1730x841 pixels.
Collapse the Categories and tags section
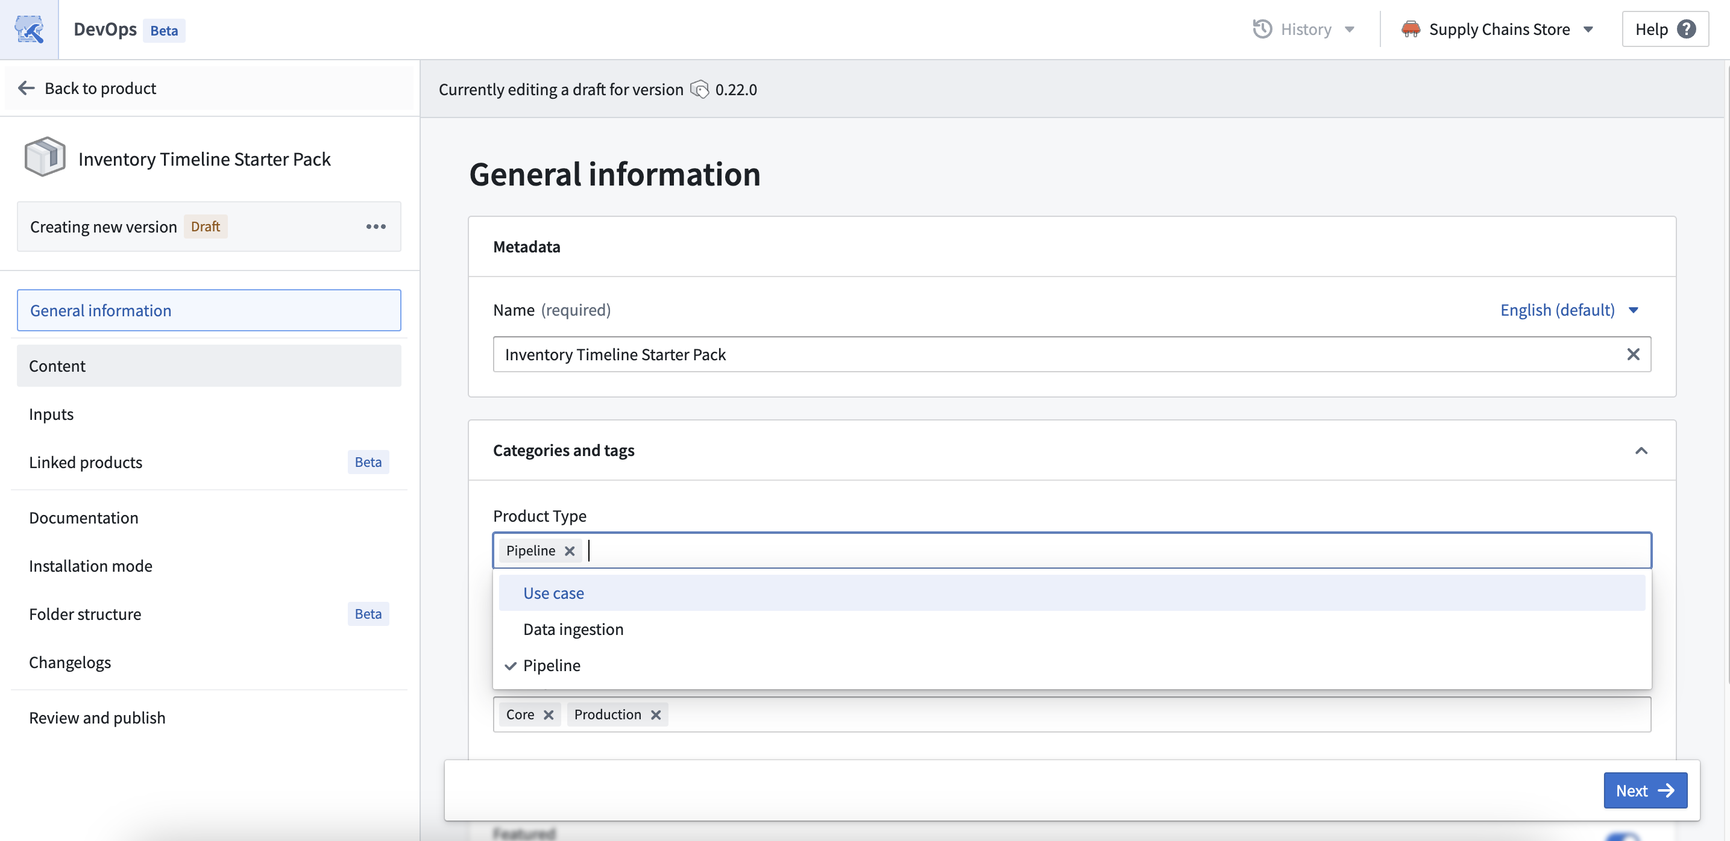point(1641,451)
